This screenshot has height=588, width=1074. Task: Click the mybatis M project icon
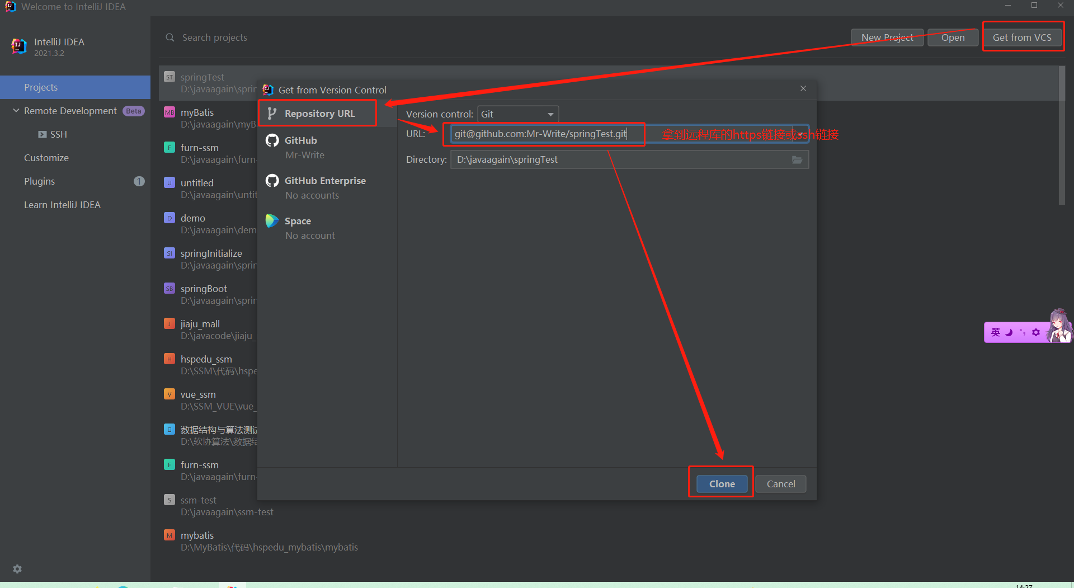169,535
